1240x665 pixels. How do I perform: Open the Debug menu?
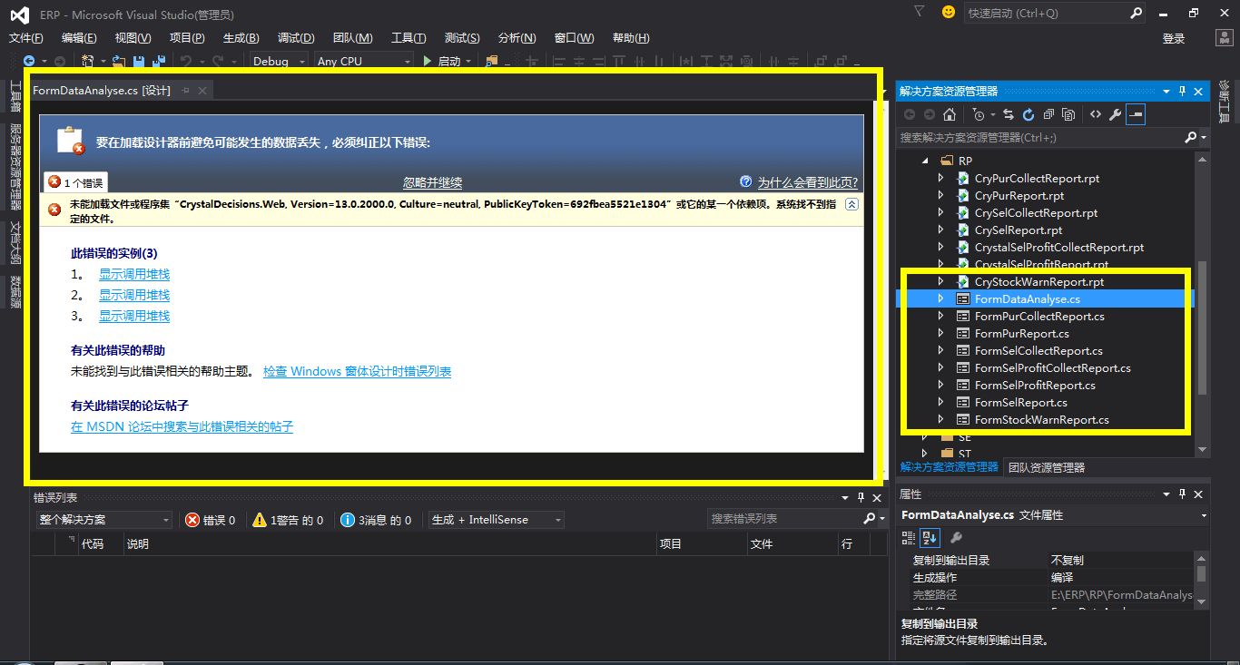pos(296,38)
